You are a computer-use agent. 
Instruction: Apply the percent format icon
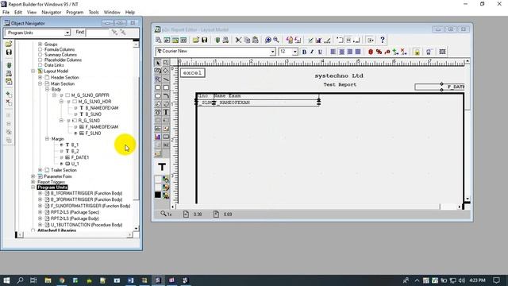pyautogui.click(x=379, y=52)
